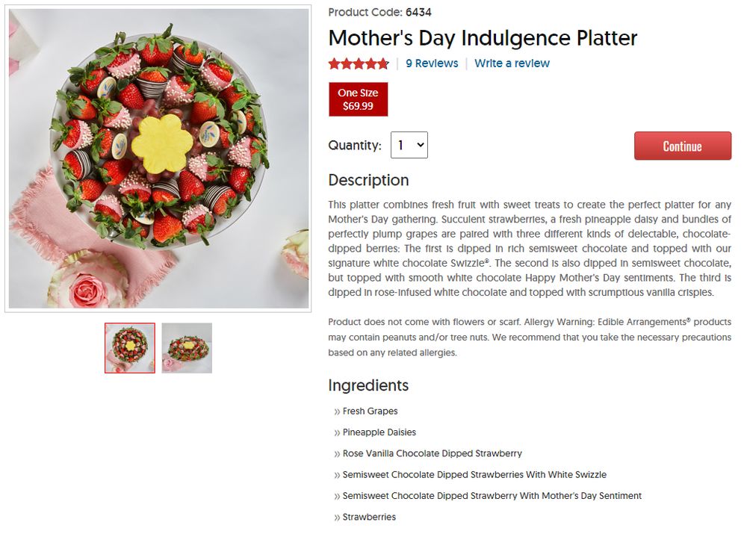Click the chevron bullet beside Pineapple Daisies
747x534 pixels.
[338, 432]
